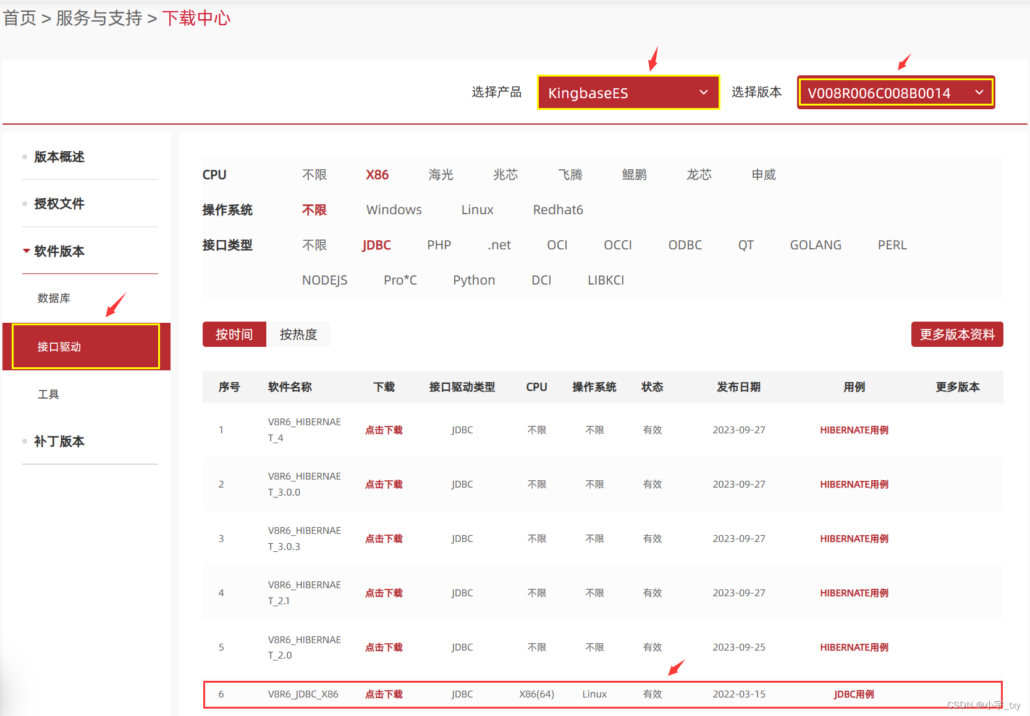Click the 2023-09-25 release date cell
This screenshot has height=716, width=1030.
pyautogui.click(x=739, y=647)
